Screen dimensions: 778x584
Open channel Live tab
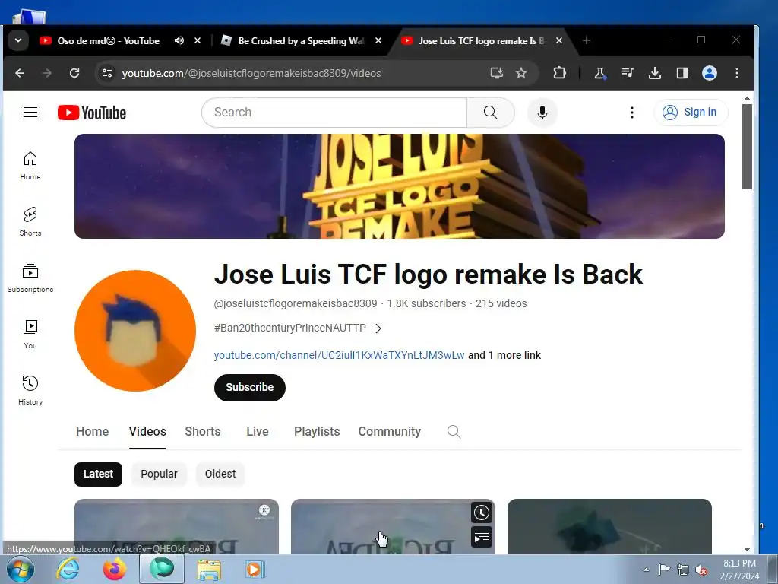(x=258, y=432)
